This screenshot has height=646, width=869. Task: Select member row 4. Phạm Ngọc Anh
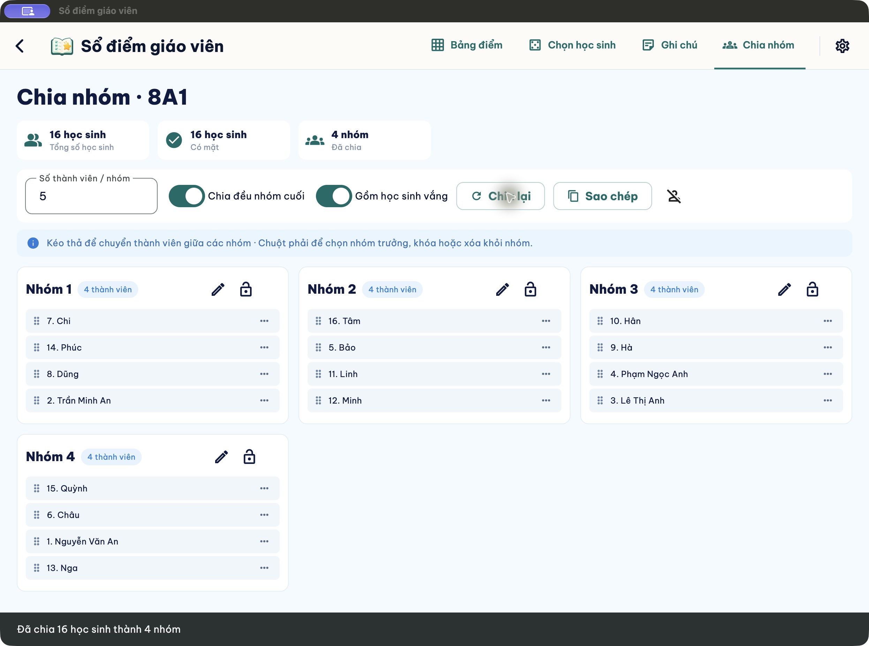pyautogui.click(x=716, y=374)
